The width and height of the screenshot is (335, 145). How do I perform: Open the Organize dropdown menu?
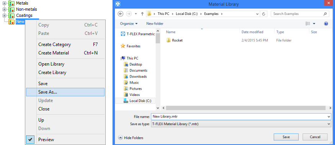129,23
